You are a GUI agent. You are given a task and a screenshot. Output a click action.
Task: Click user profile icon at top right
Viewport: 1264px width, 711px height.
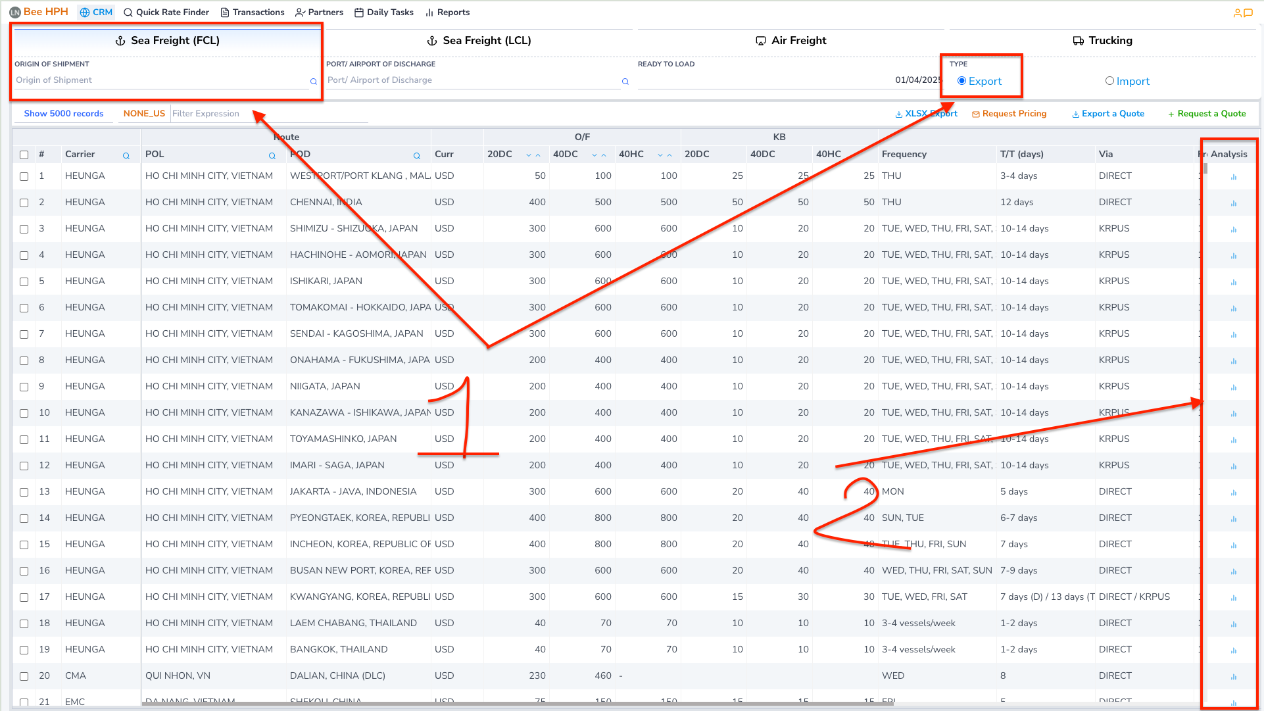coord(1237,12)
